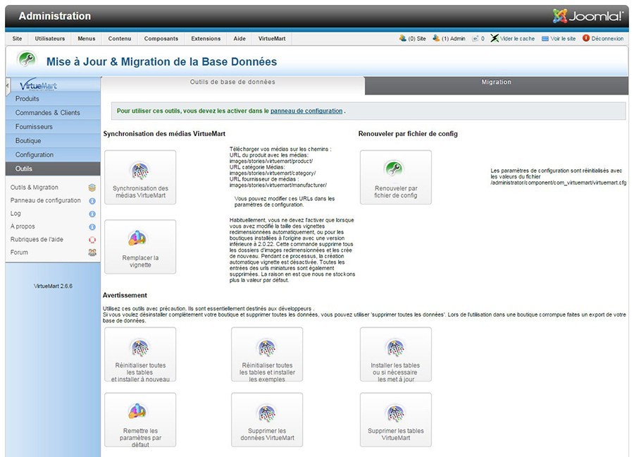Follow the panneau de configuration link

pos(306,111)
